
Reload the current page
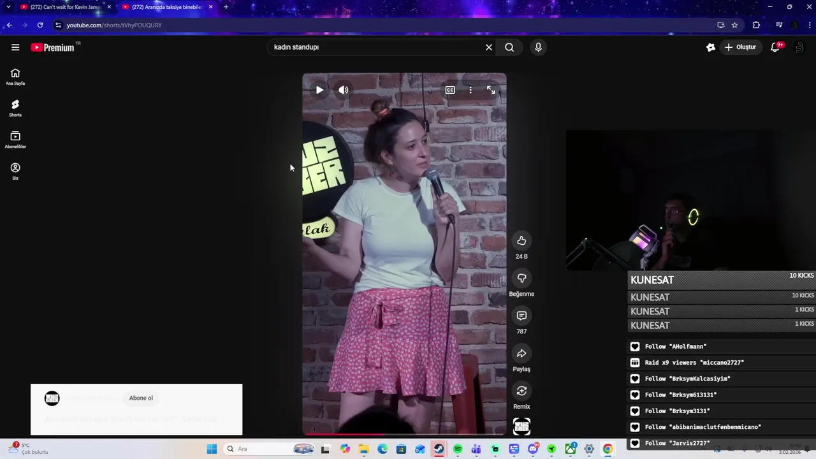(40, 25)
